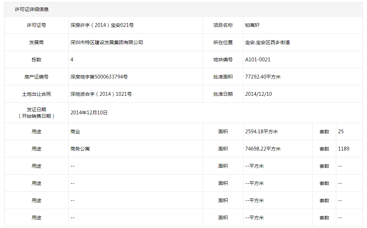This screenshot has height=228, width=367.
Task: Select location 宝安.宝安区西乡街道
Action: tap(268, 42)
